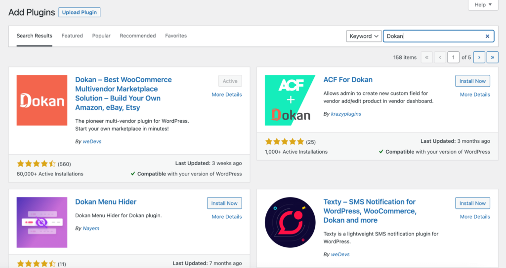Install the Dokan Menu Hider plugin
Image resolution: width=506 pixels, height=268 pixels.
(224, 203)
